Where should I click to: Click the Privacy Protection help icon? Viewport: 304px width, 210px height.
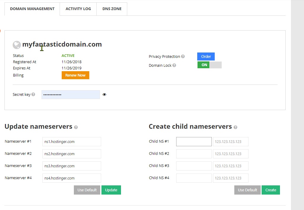[183, 56]
